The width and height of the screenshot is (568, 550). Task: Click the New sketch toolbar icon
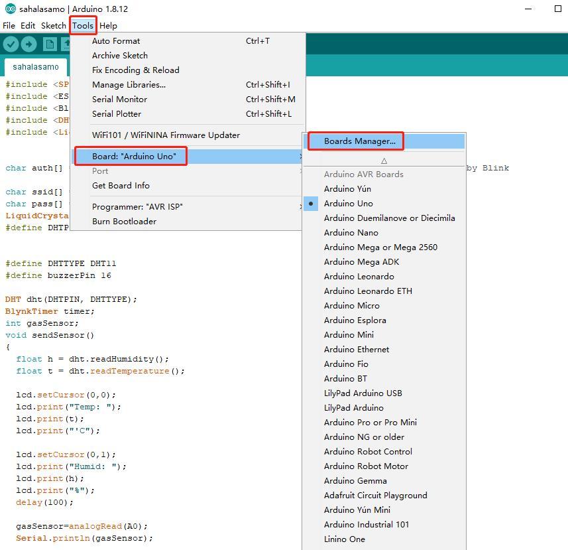50,44
